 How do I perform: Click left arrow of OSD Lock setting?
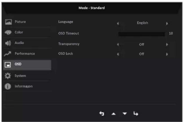(118, 54)
